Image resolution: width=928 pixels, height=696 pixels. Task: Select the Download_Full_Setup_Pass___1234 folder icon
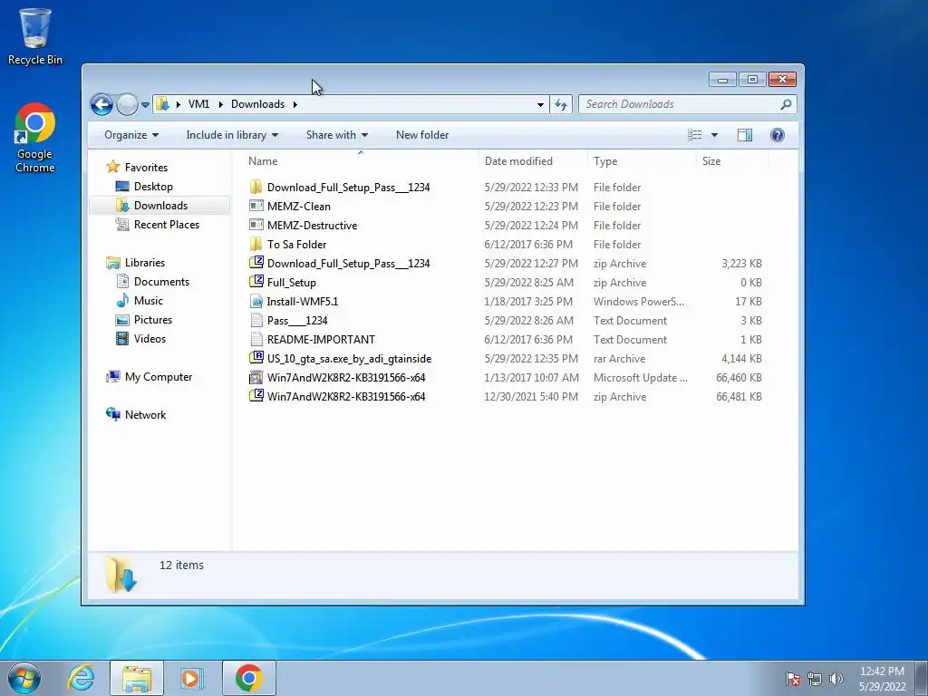(256, 187)
